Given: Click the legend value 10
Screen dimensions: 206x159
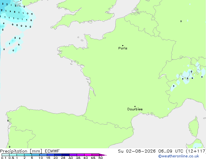Looking at the screenshot, I should click(x=41, y=158).
